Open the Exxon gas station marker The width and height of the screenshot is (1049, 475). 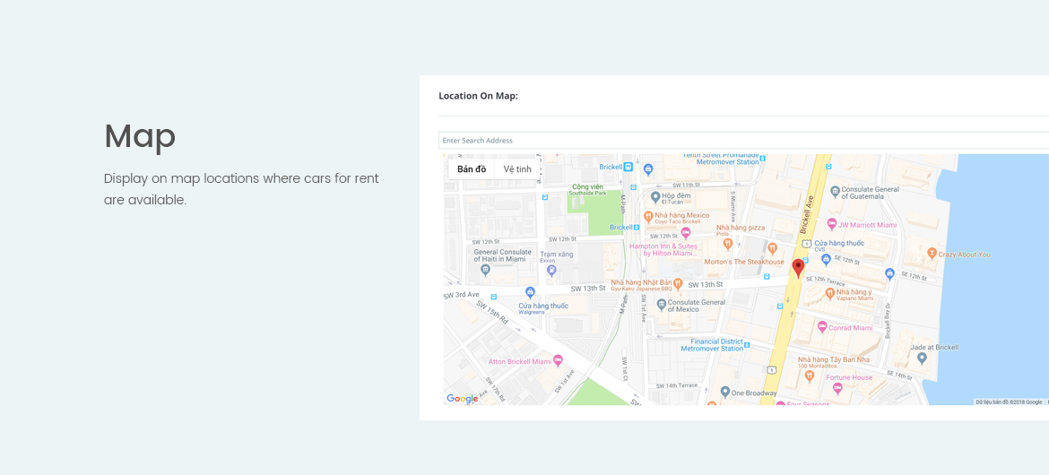[x=551, y=271]
